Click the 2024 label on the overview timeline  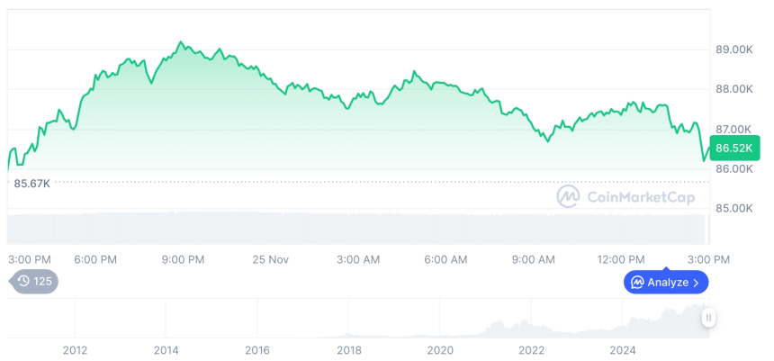pos(623,350)
